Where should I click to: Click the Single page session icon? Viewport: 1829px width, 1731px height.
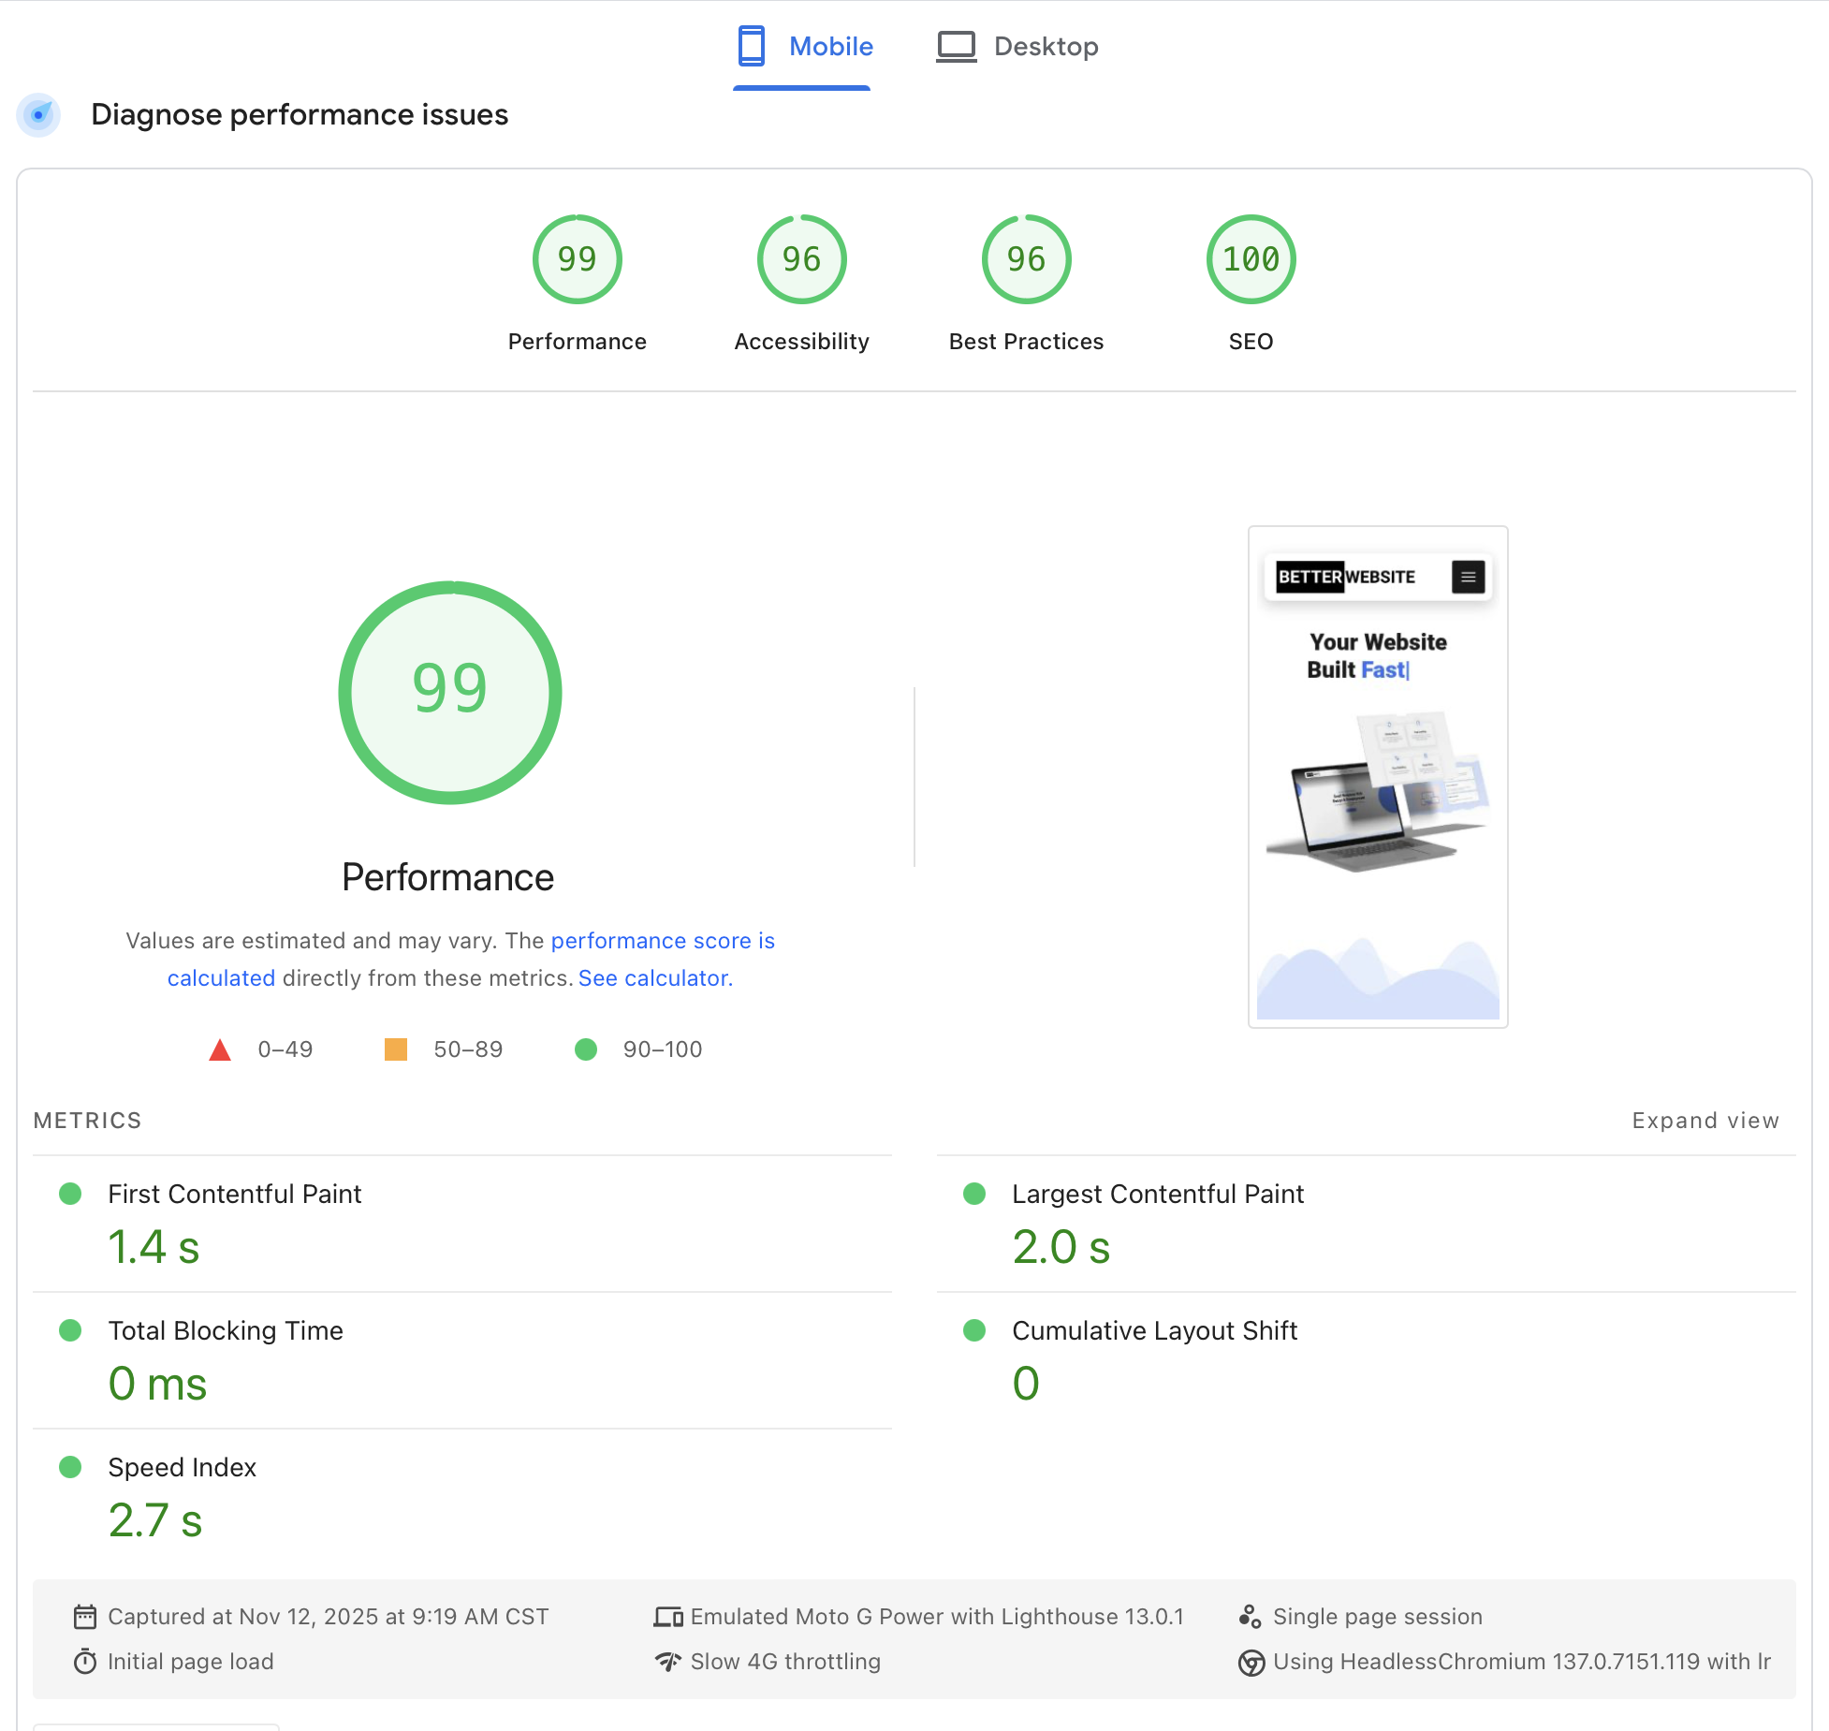coord(1251,1617)
